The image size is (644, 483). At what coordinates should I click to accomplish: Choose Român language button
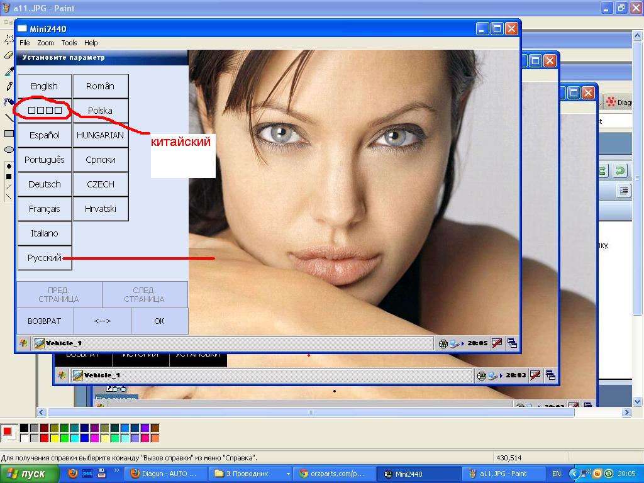101,86
